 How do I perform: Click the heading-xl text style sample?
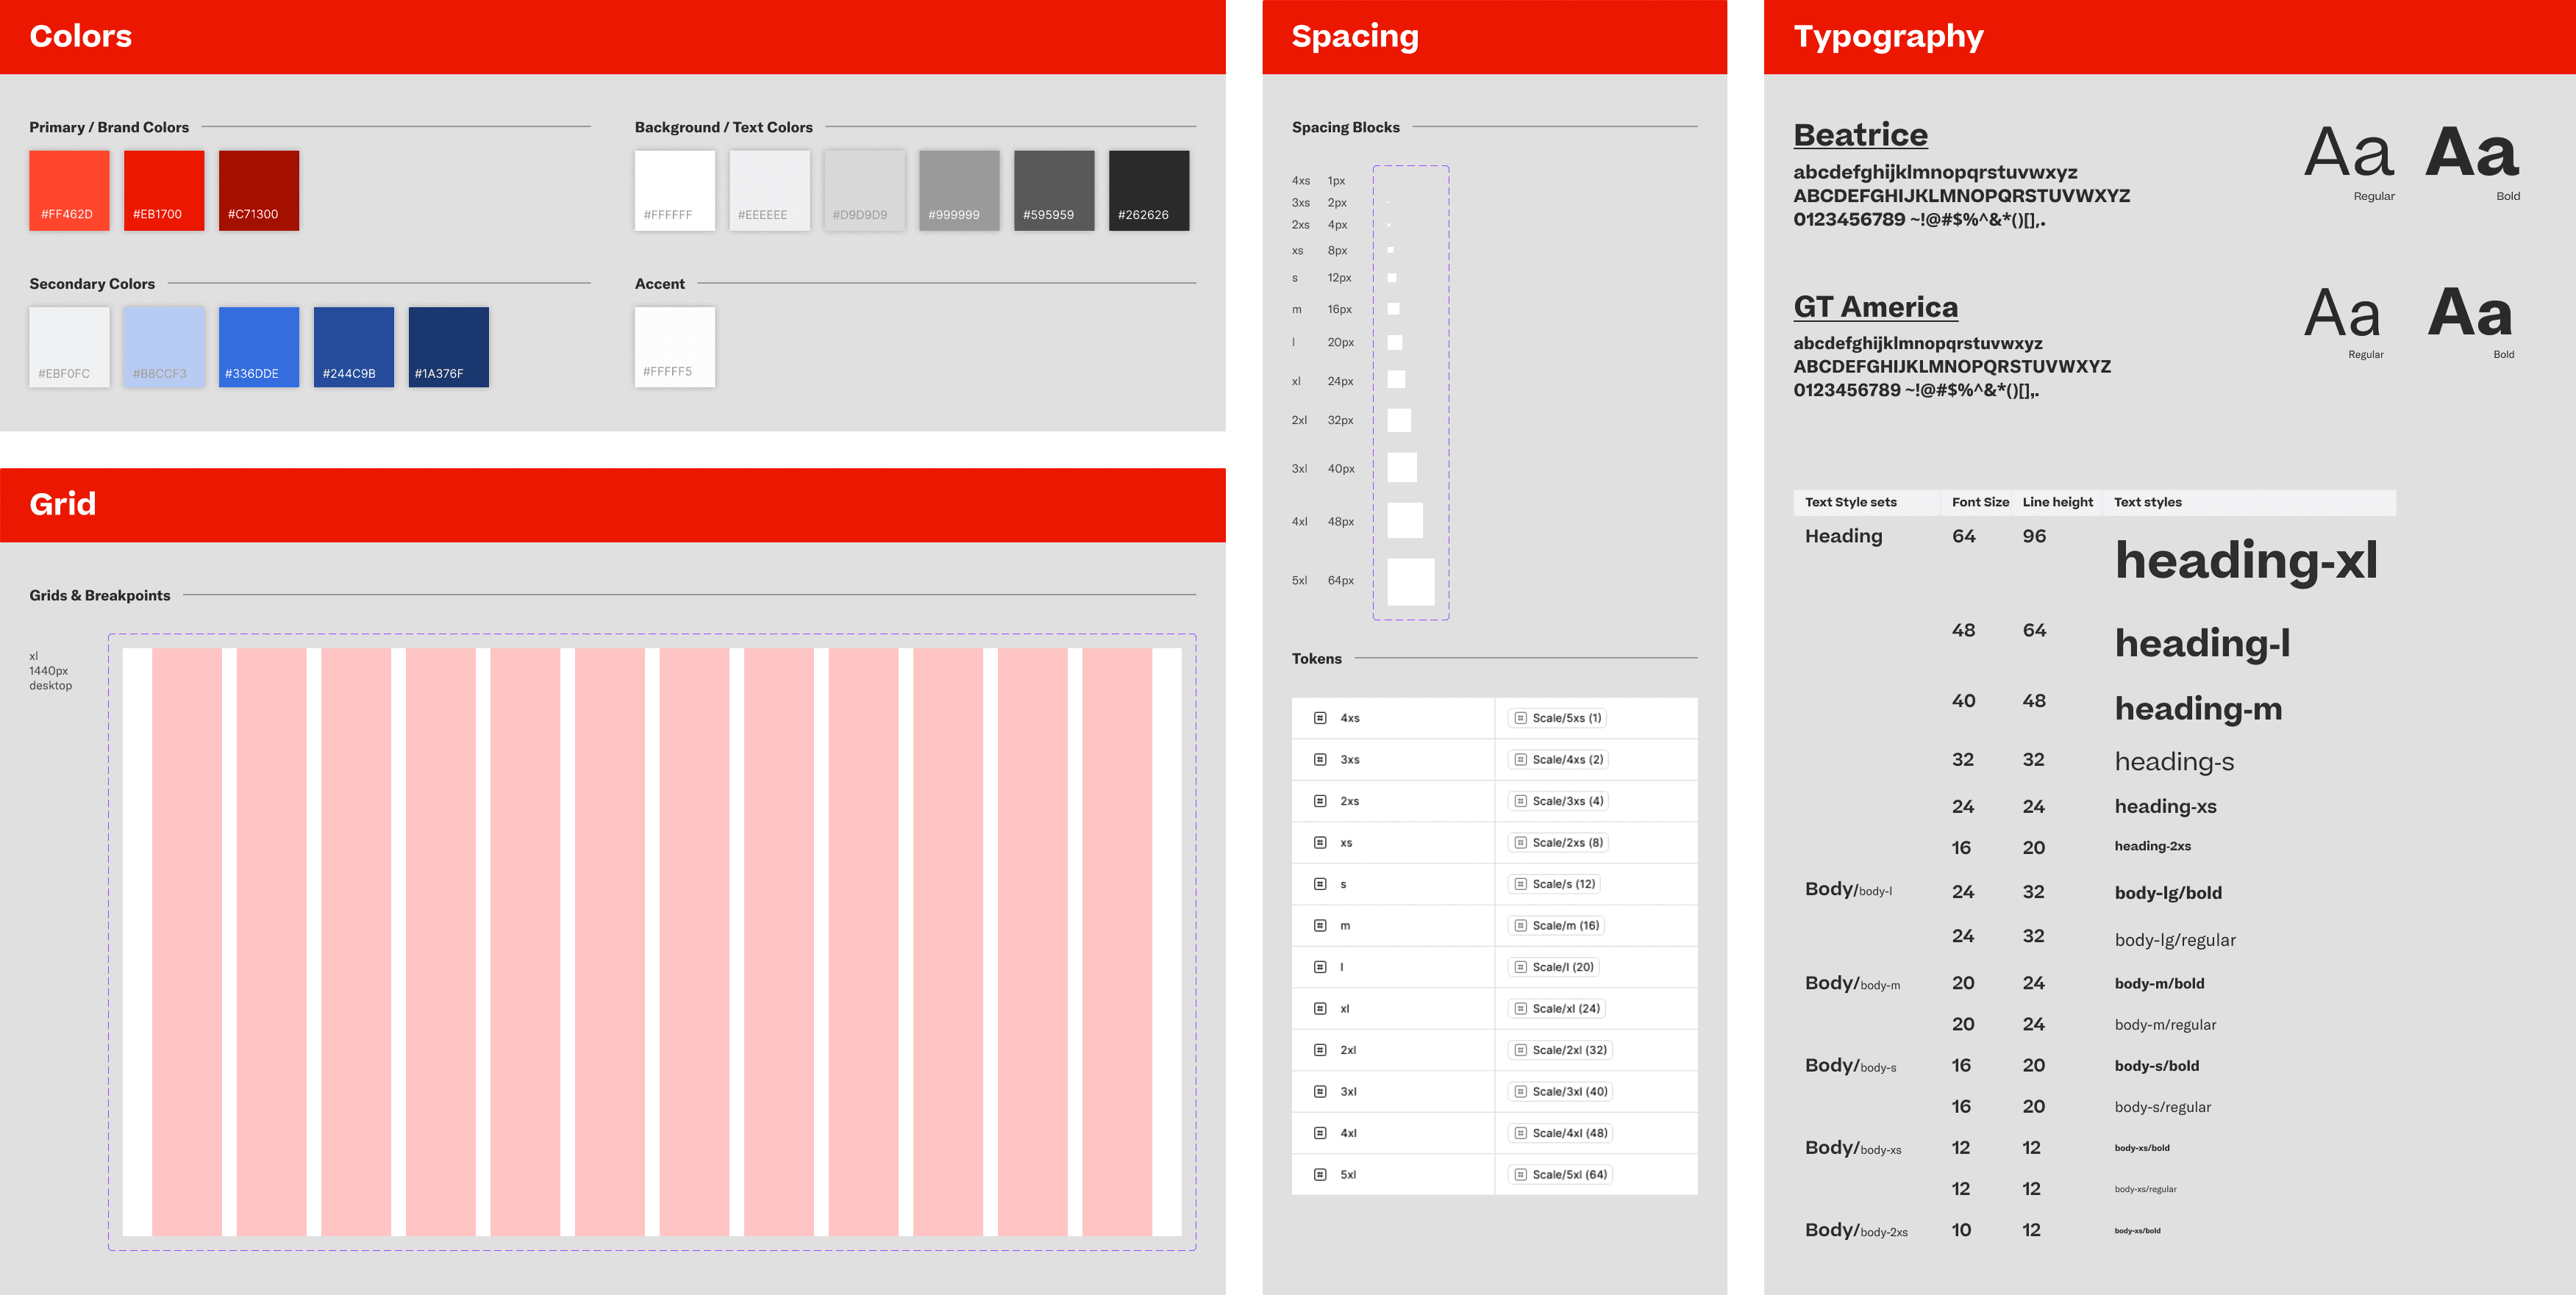2245,559
